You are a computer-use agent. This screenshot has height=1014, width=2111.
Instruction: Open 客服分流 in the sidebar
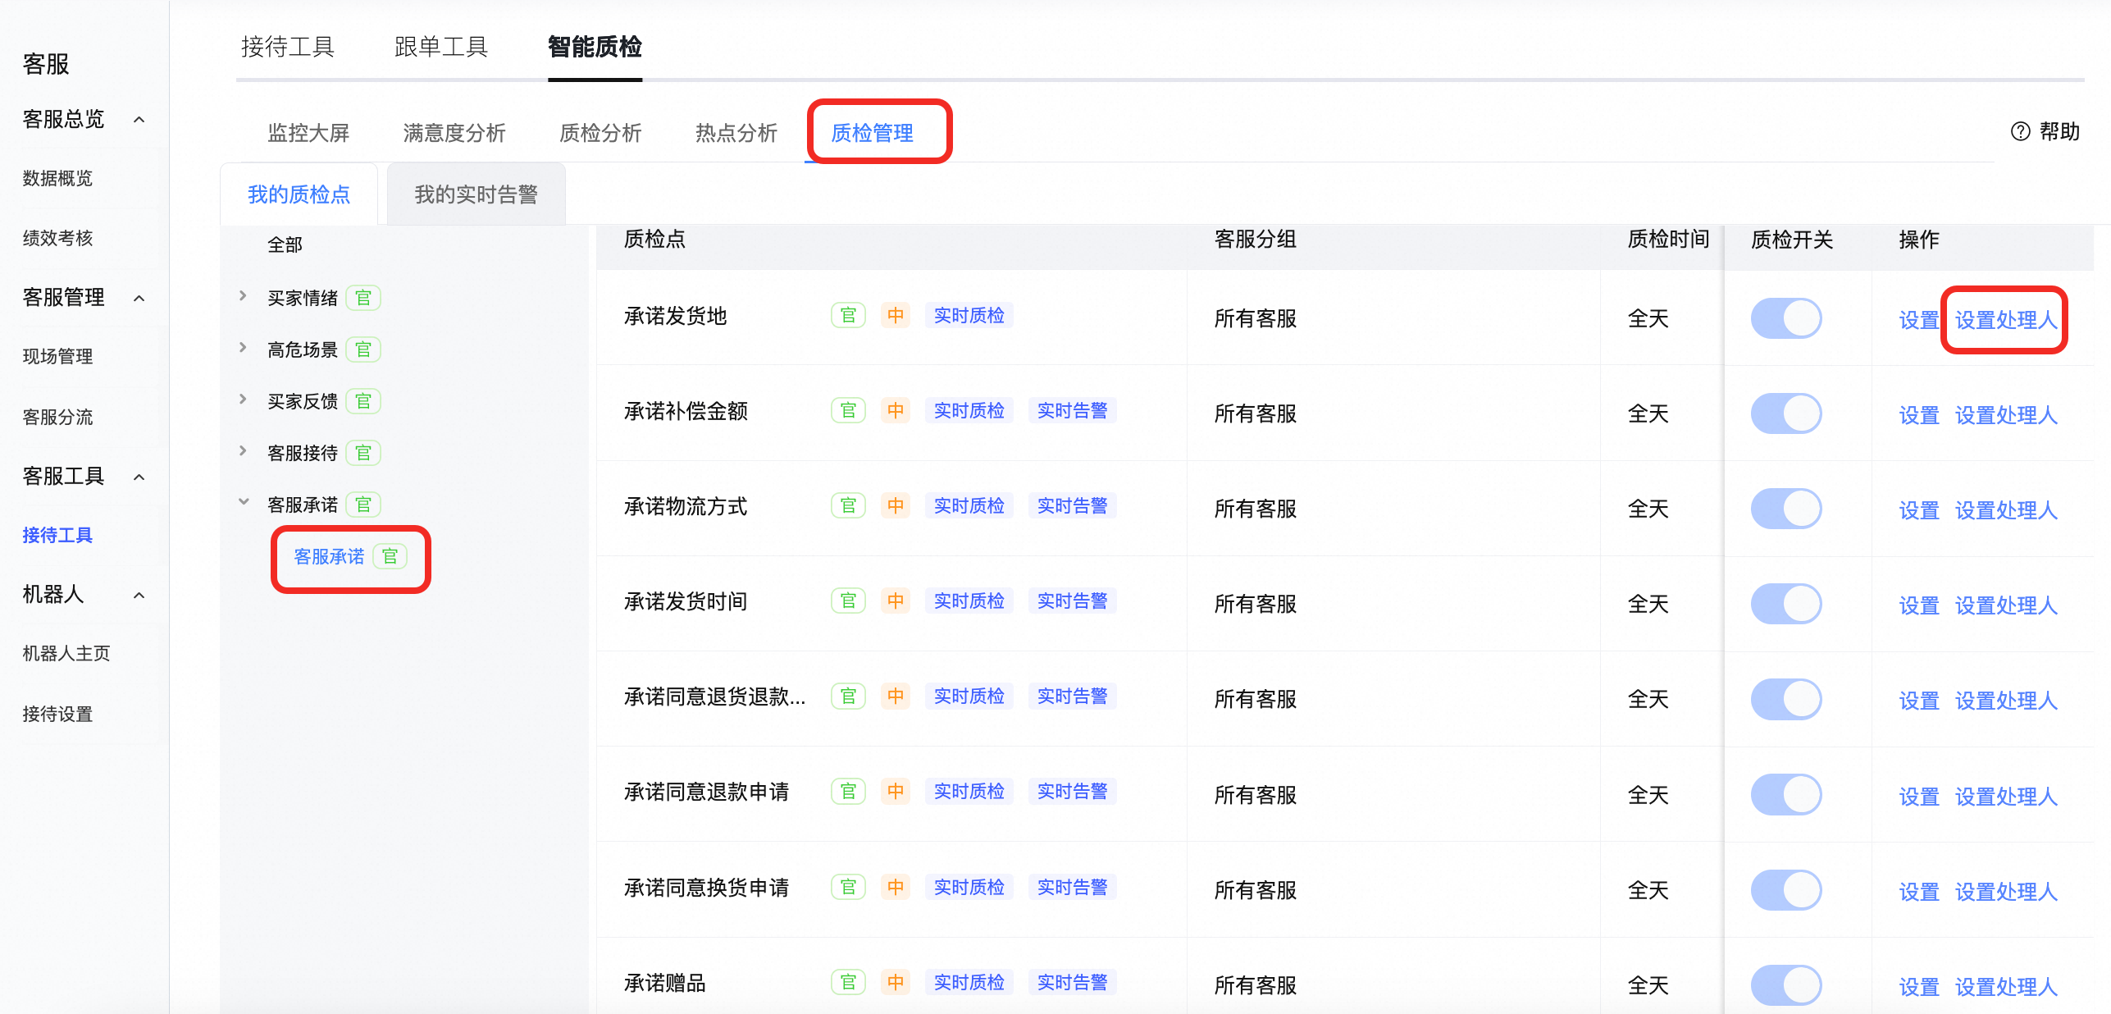(57, 417)
